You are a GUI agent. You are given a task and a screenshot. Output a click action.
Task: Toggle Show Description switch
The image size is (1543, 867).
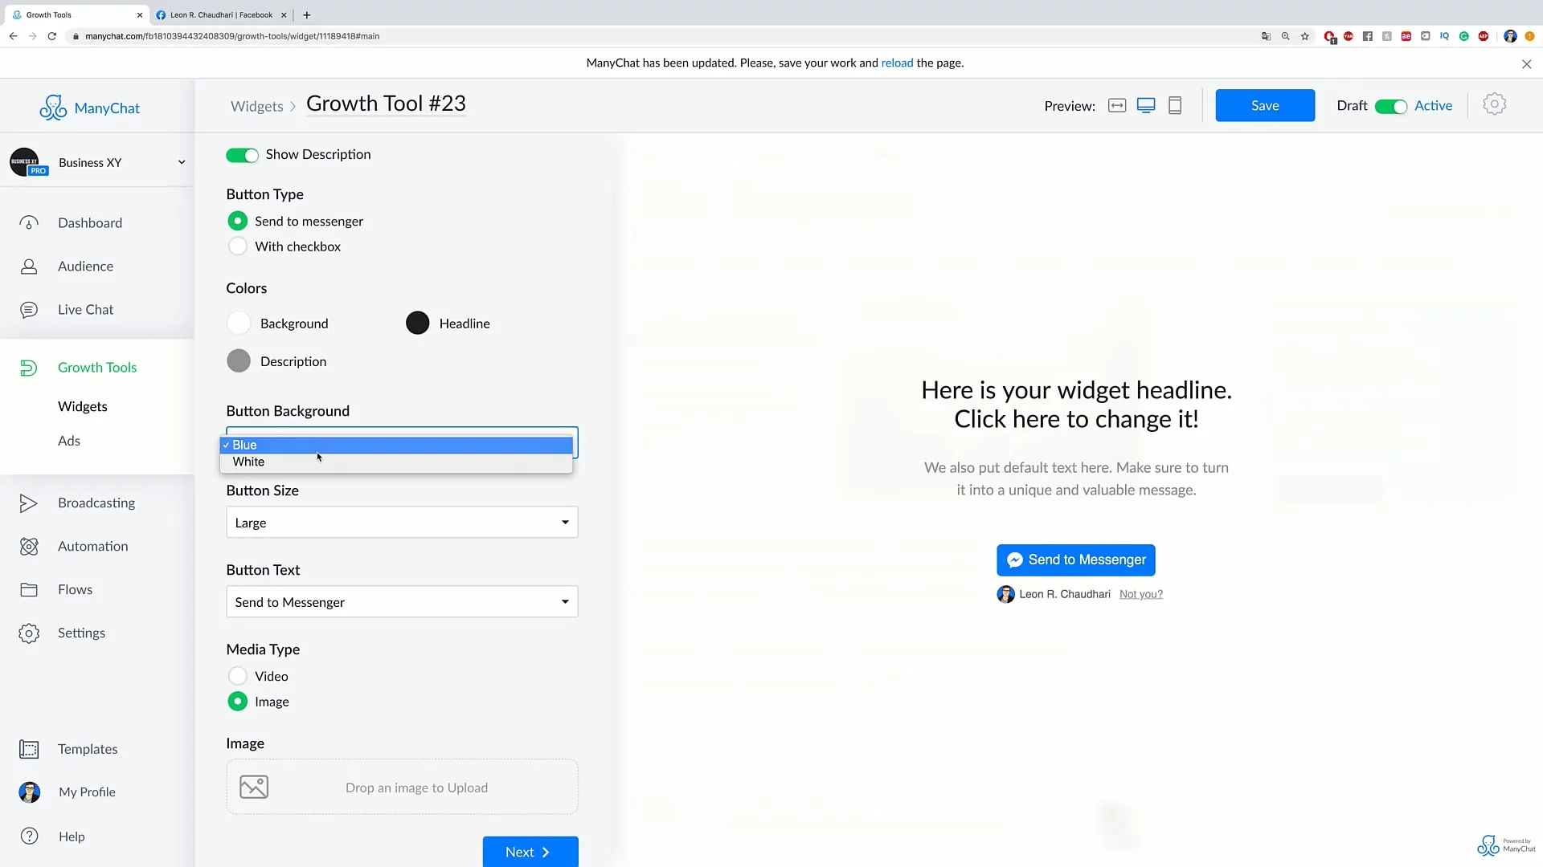[242, 155]
